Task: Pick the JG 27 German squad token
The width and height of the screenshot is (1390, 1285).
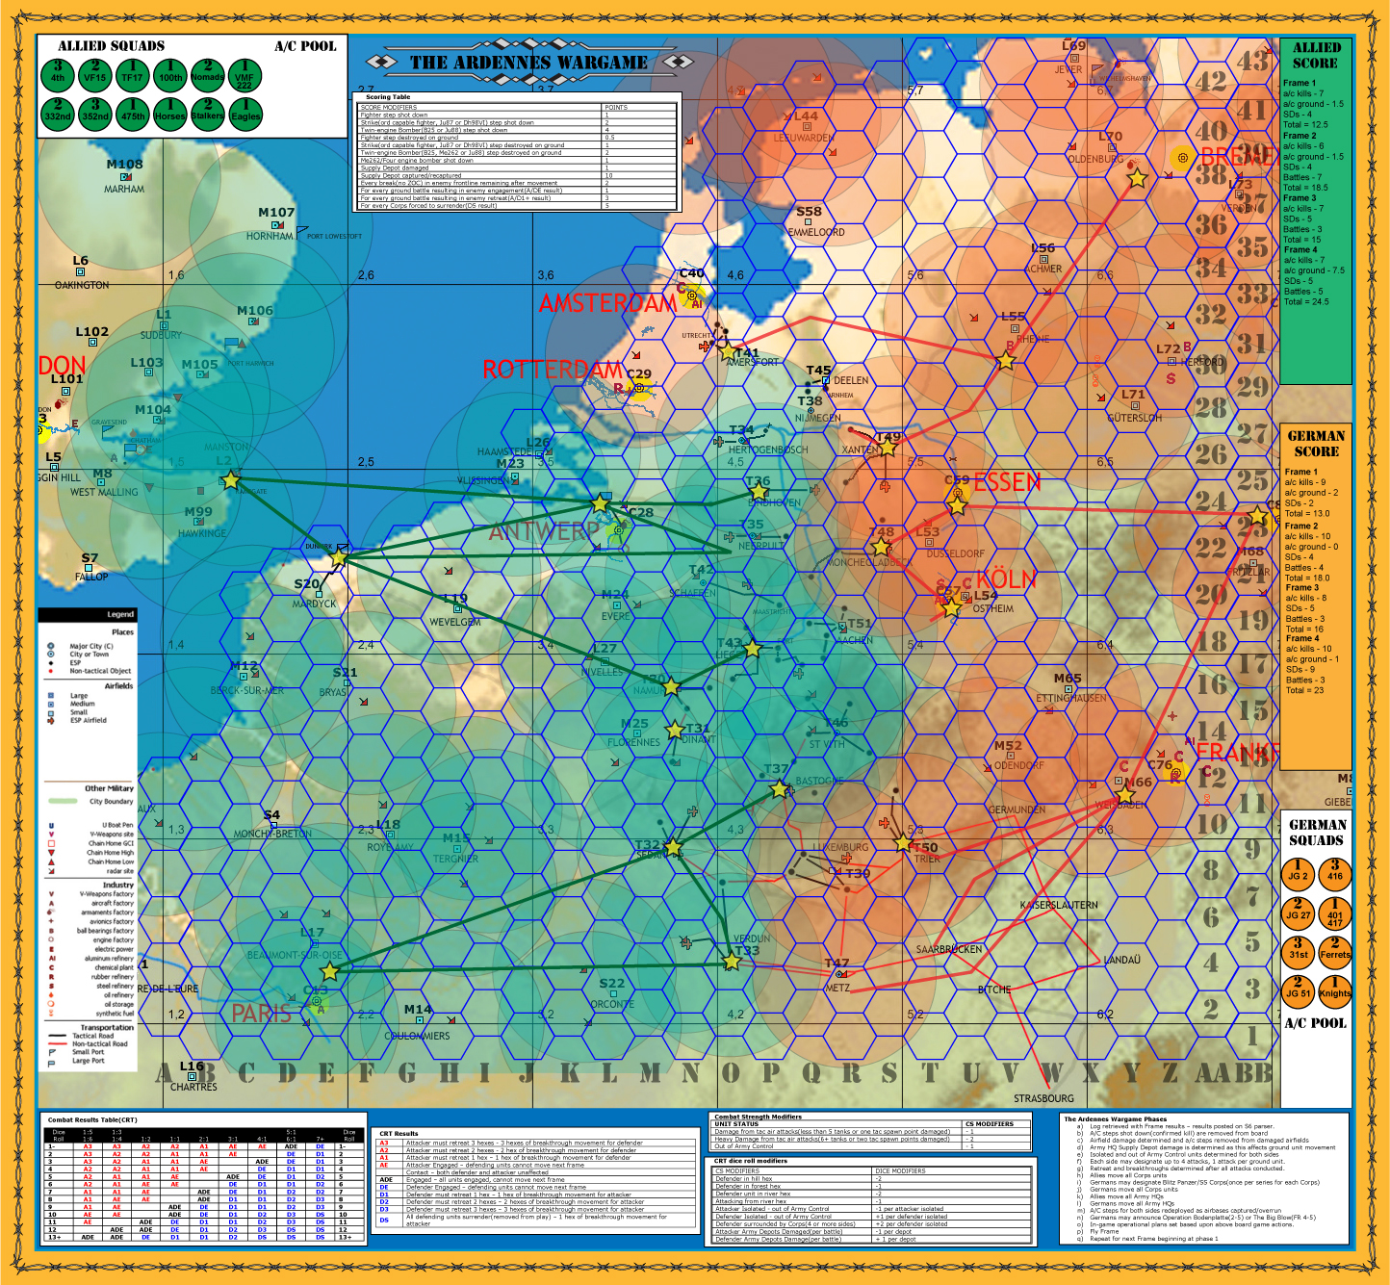Action: tap(1298, 913)
